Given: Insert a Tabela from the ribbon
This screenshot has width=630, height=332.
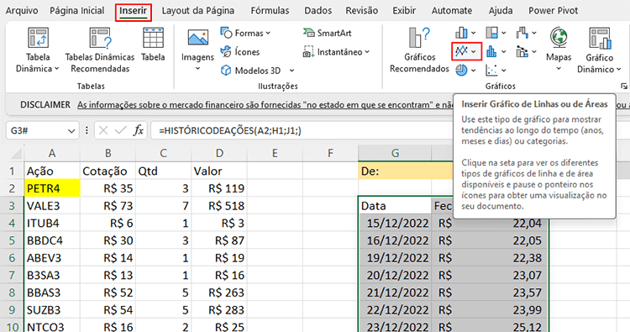Looking at the screenshot, I should (153, 45).
